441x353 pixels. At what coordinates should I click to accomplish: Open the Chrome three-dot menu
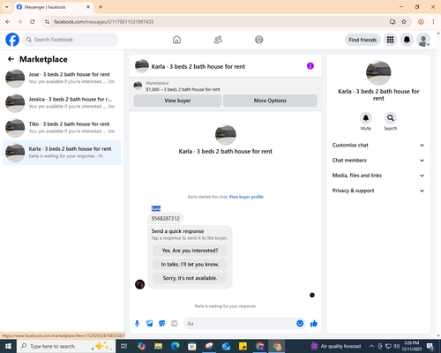point(433,22)
